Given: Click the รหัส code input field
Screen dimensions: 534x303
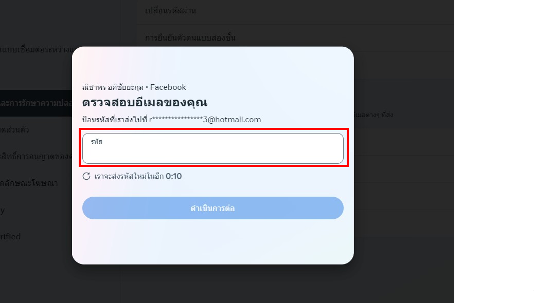Looking at the screenshot, I should (213, 148).
